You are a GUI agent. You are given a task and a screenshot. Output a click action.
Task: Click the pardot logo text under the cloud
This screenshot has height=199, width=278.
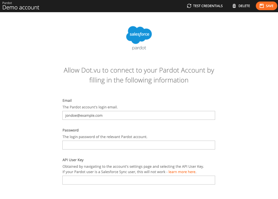click(x=139, y=47)
